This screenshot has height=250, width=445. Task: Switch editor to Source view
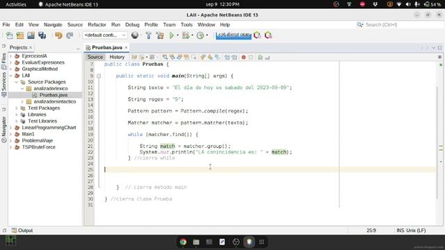(x=95, y=57)
